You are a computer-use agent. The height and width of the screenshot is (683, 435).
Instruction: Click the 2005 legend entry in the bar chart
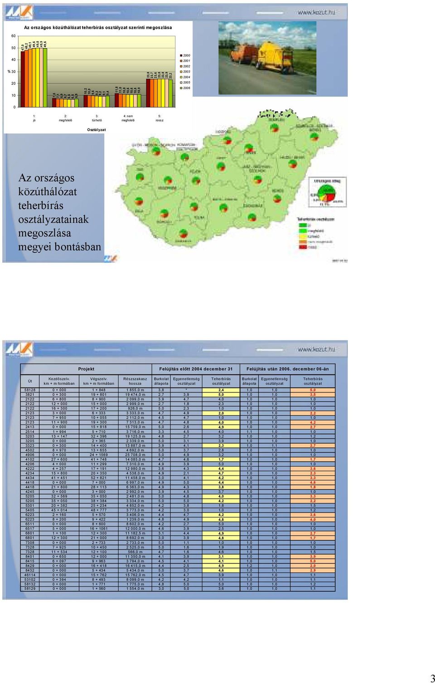(185, 83)
